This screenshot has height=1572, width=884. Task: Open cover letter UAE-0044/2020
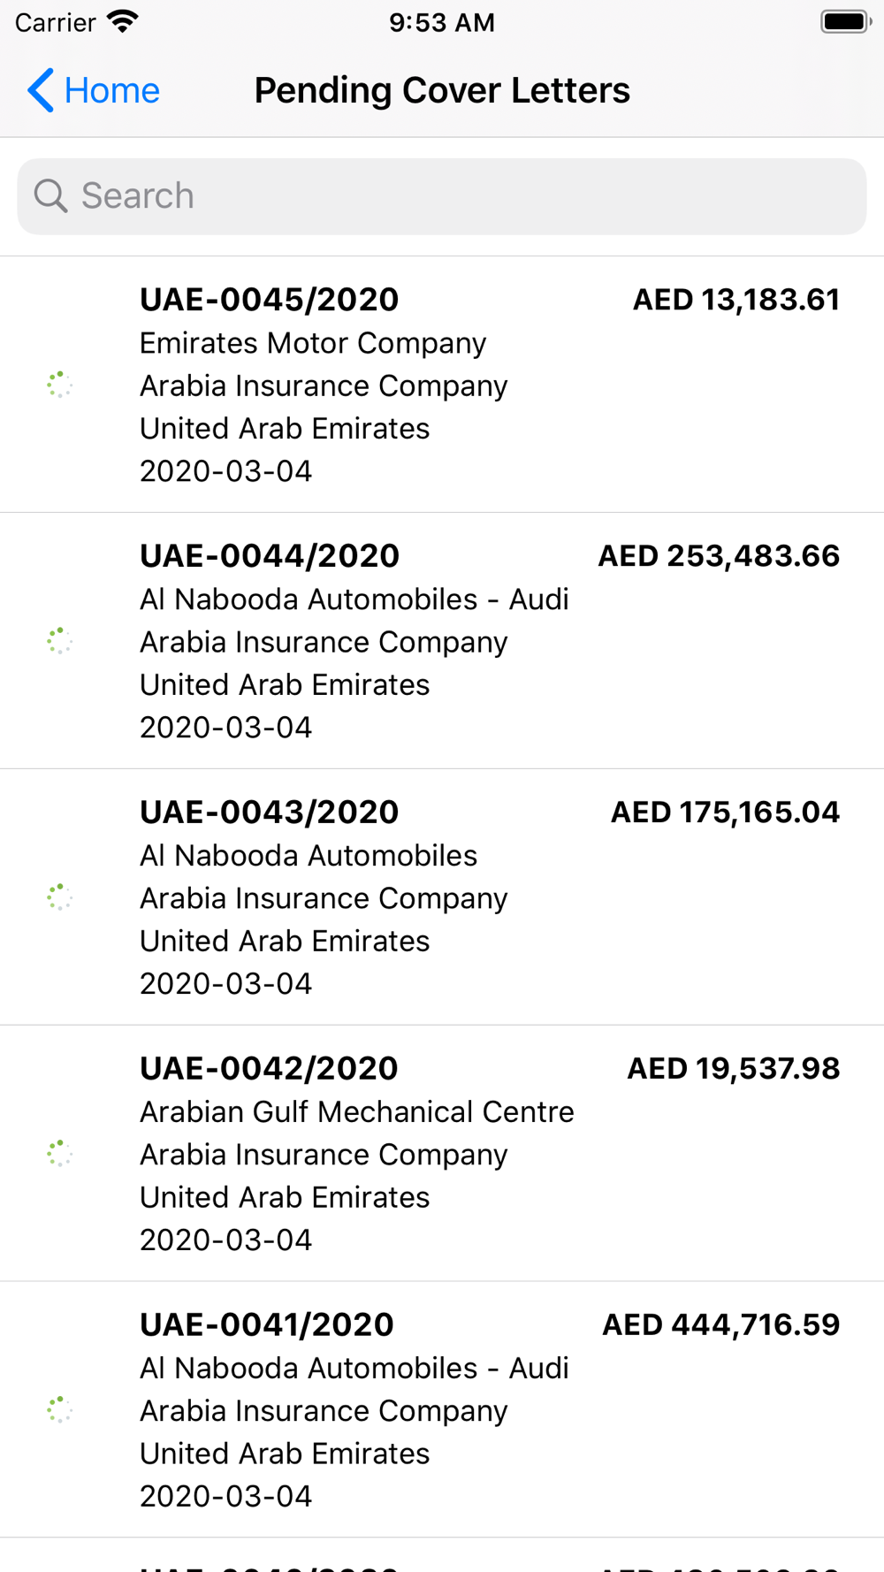point(269,556)
